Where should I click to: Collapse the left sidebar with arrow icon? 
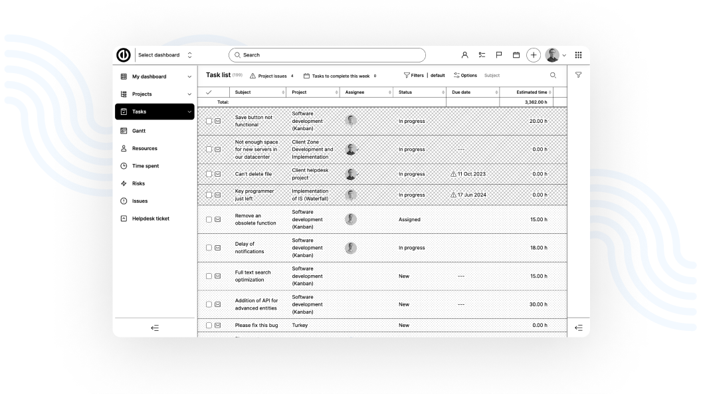click(155, 328)
